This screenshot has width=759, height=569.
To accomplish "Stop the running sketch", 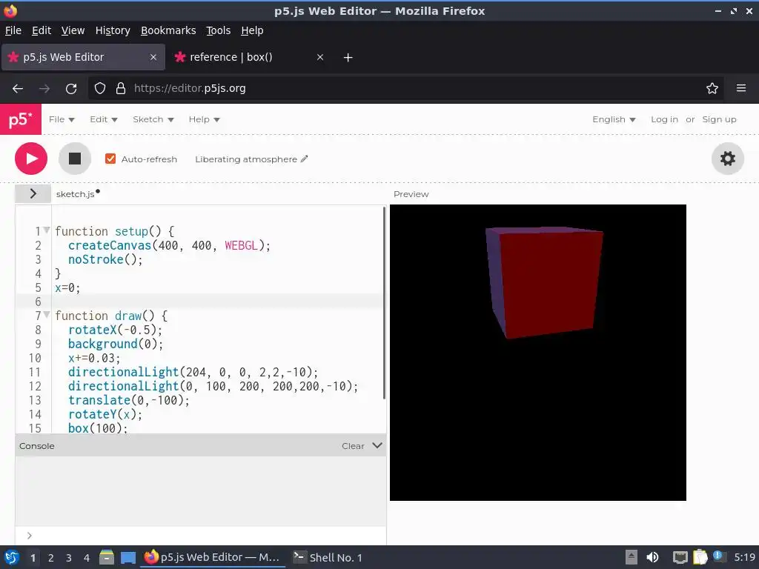I will [75, 159].
